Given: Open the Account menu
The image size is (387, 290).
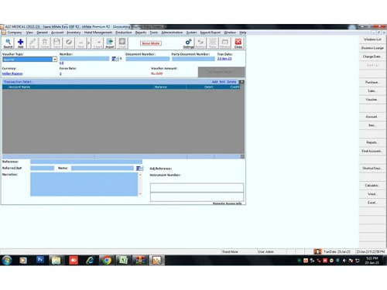Looking at the screenshot, I should tap(57, 32).
